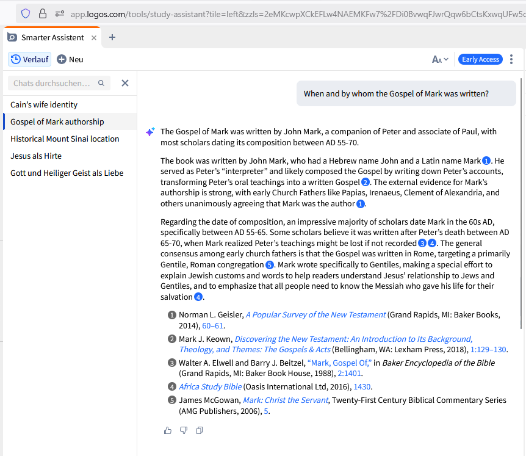Screen dimensions: 526x456
Task: Click footnote number 4 marker by Africa Study Bible
Action: pos(171,387)
